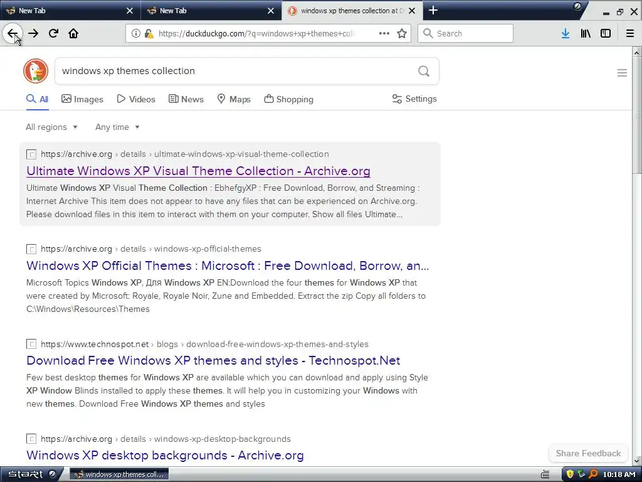Click archive.org windows-xp-official-themes URL breadcrumb

point(151,249)
